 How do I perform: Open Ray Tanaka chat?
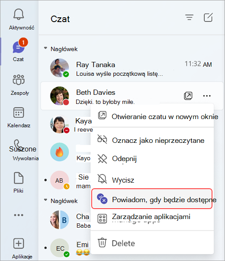[132, 68]
